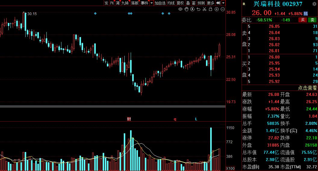Viewport: 318px width, 171px height.
Task: Click the 点击查看 link
Action: click(x=307, y=88)
